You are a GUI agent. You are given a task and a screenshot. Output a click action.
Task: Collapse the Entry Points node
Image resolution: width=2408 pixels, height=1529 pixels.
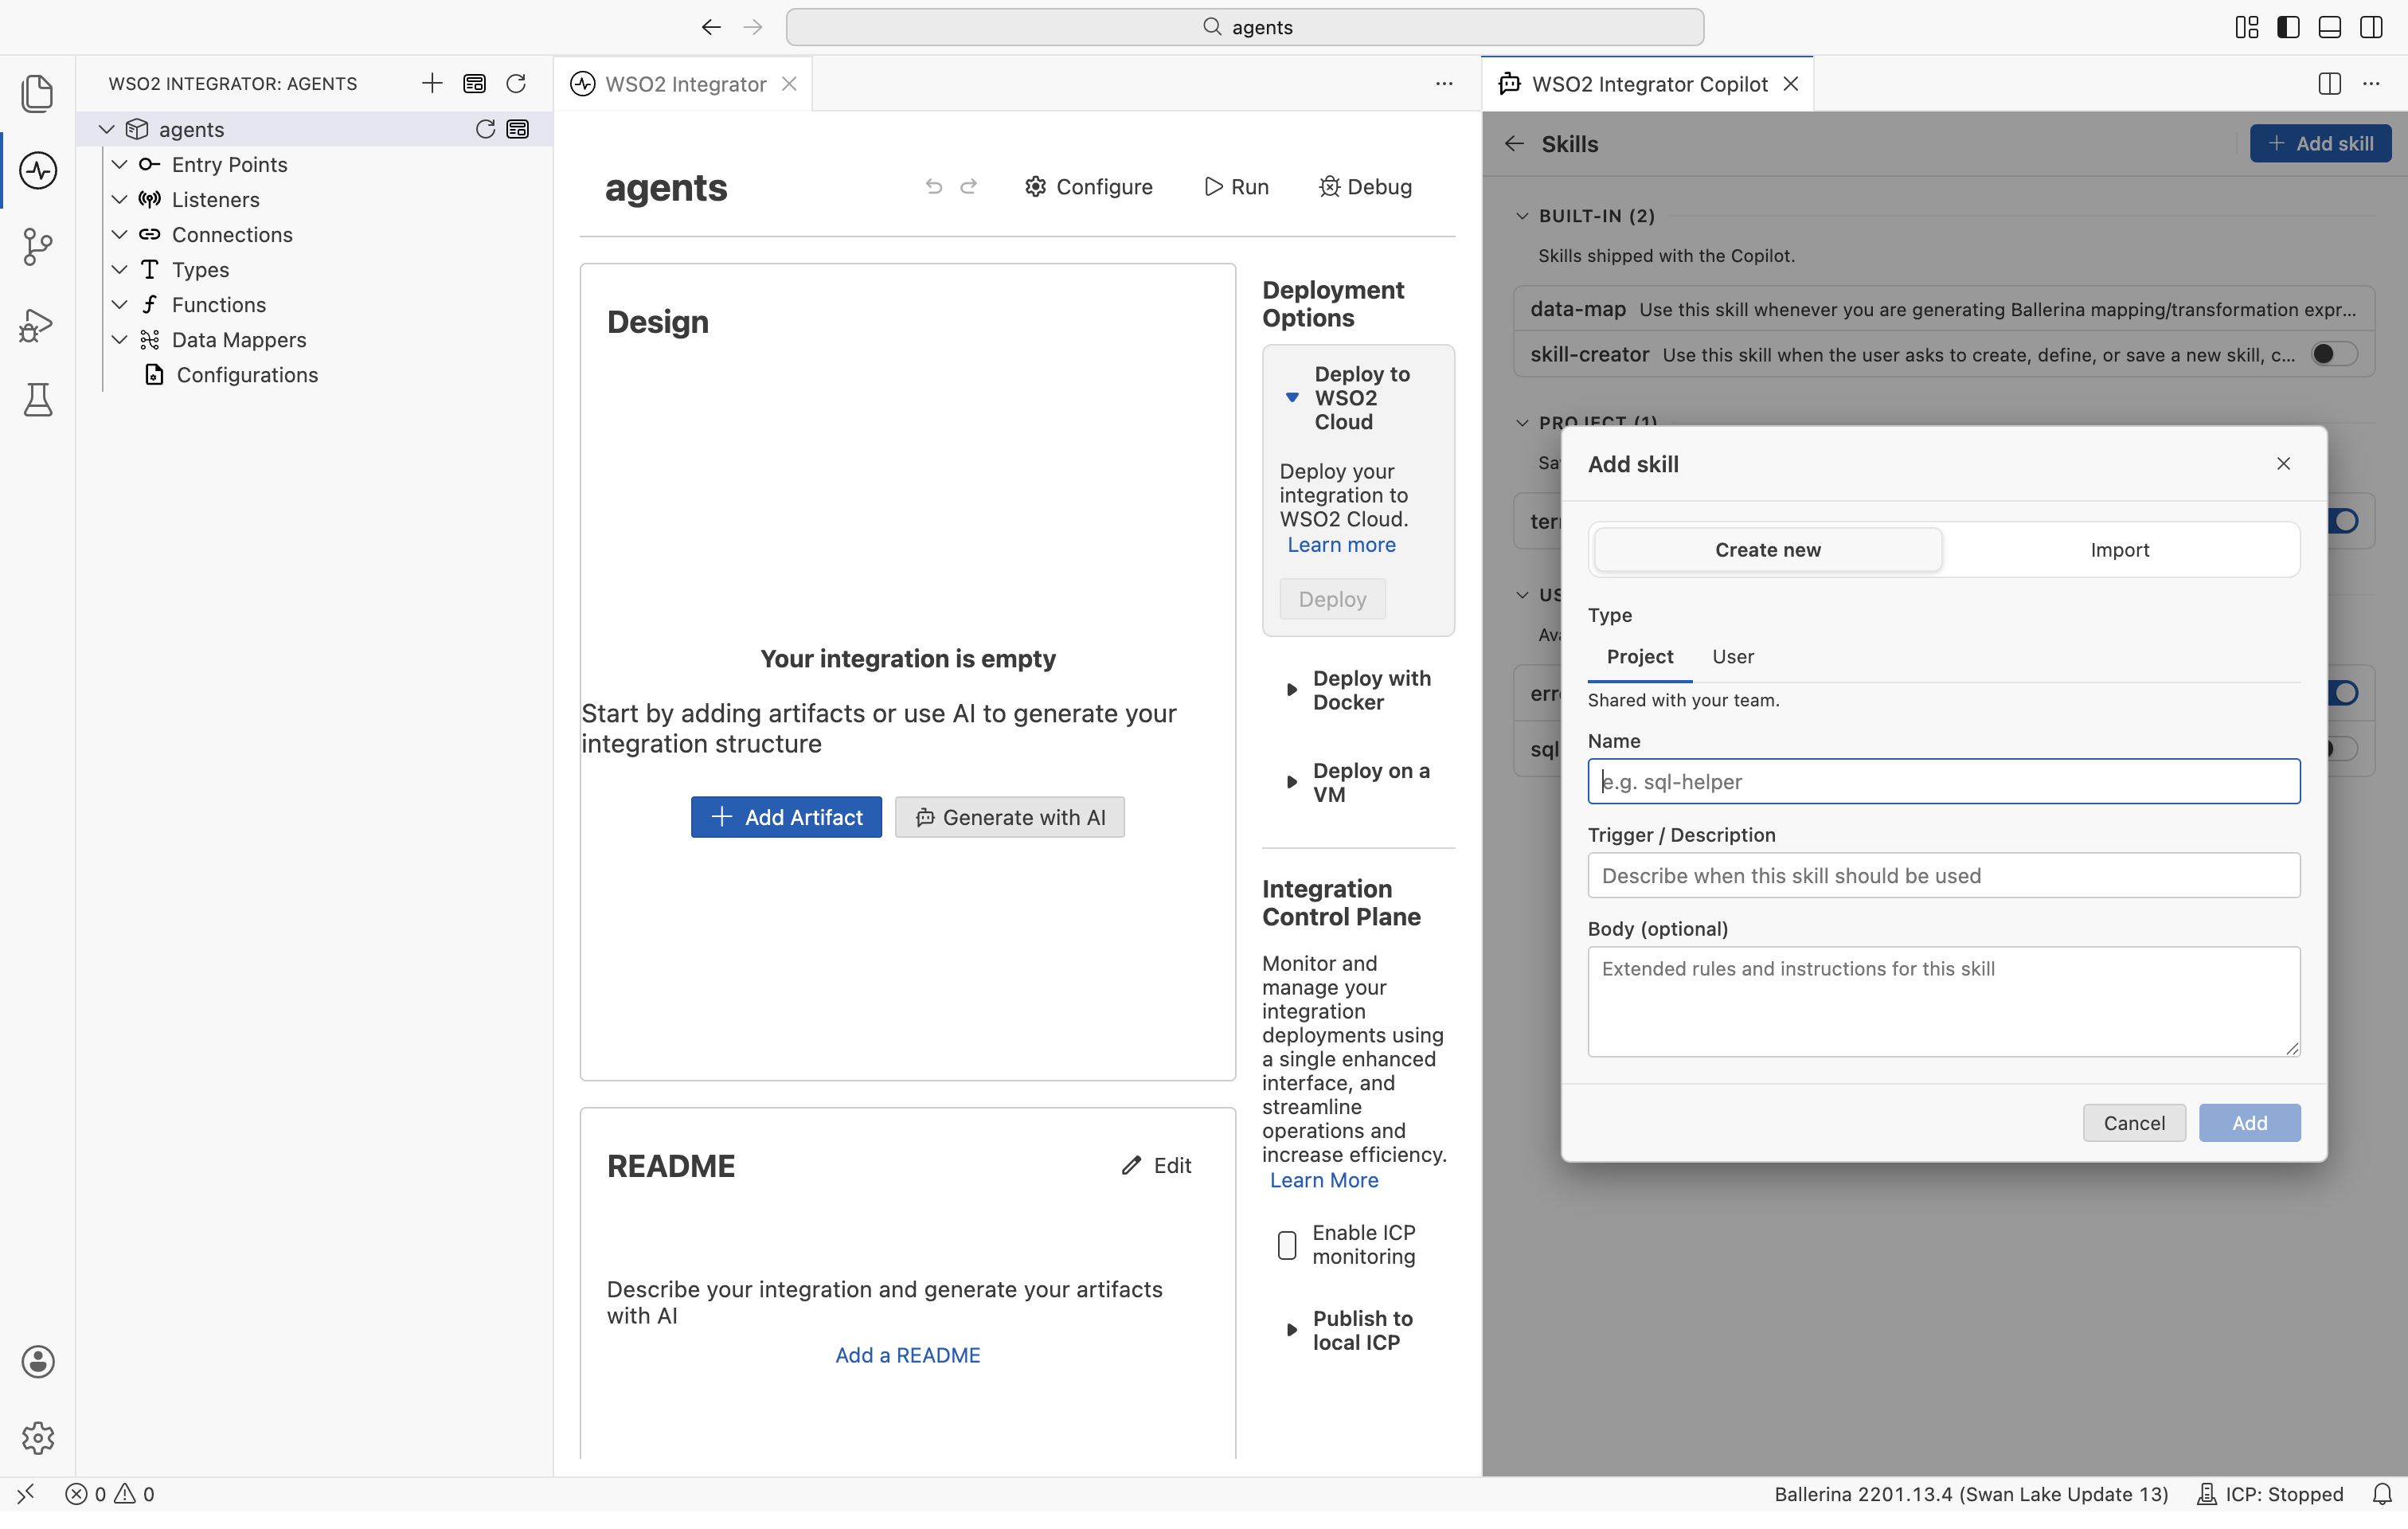click(x=120, y=164)
